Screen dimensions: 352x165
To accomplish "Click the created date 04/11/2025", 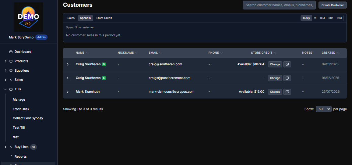I will point(330,64).
